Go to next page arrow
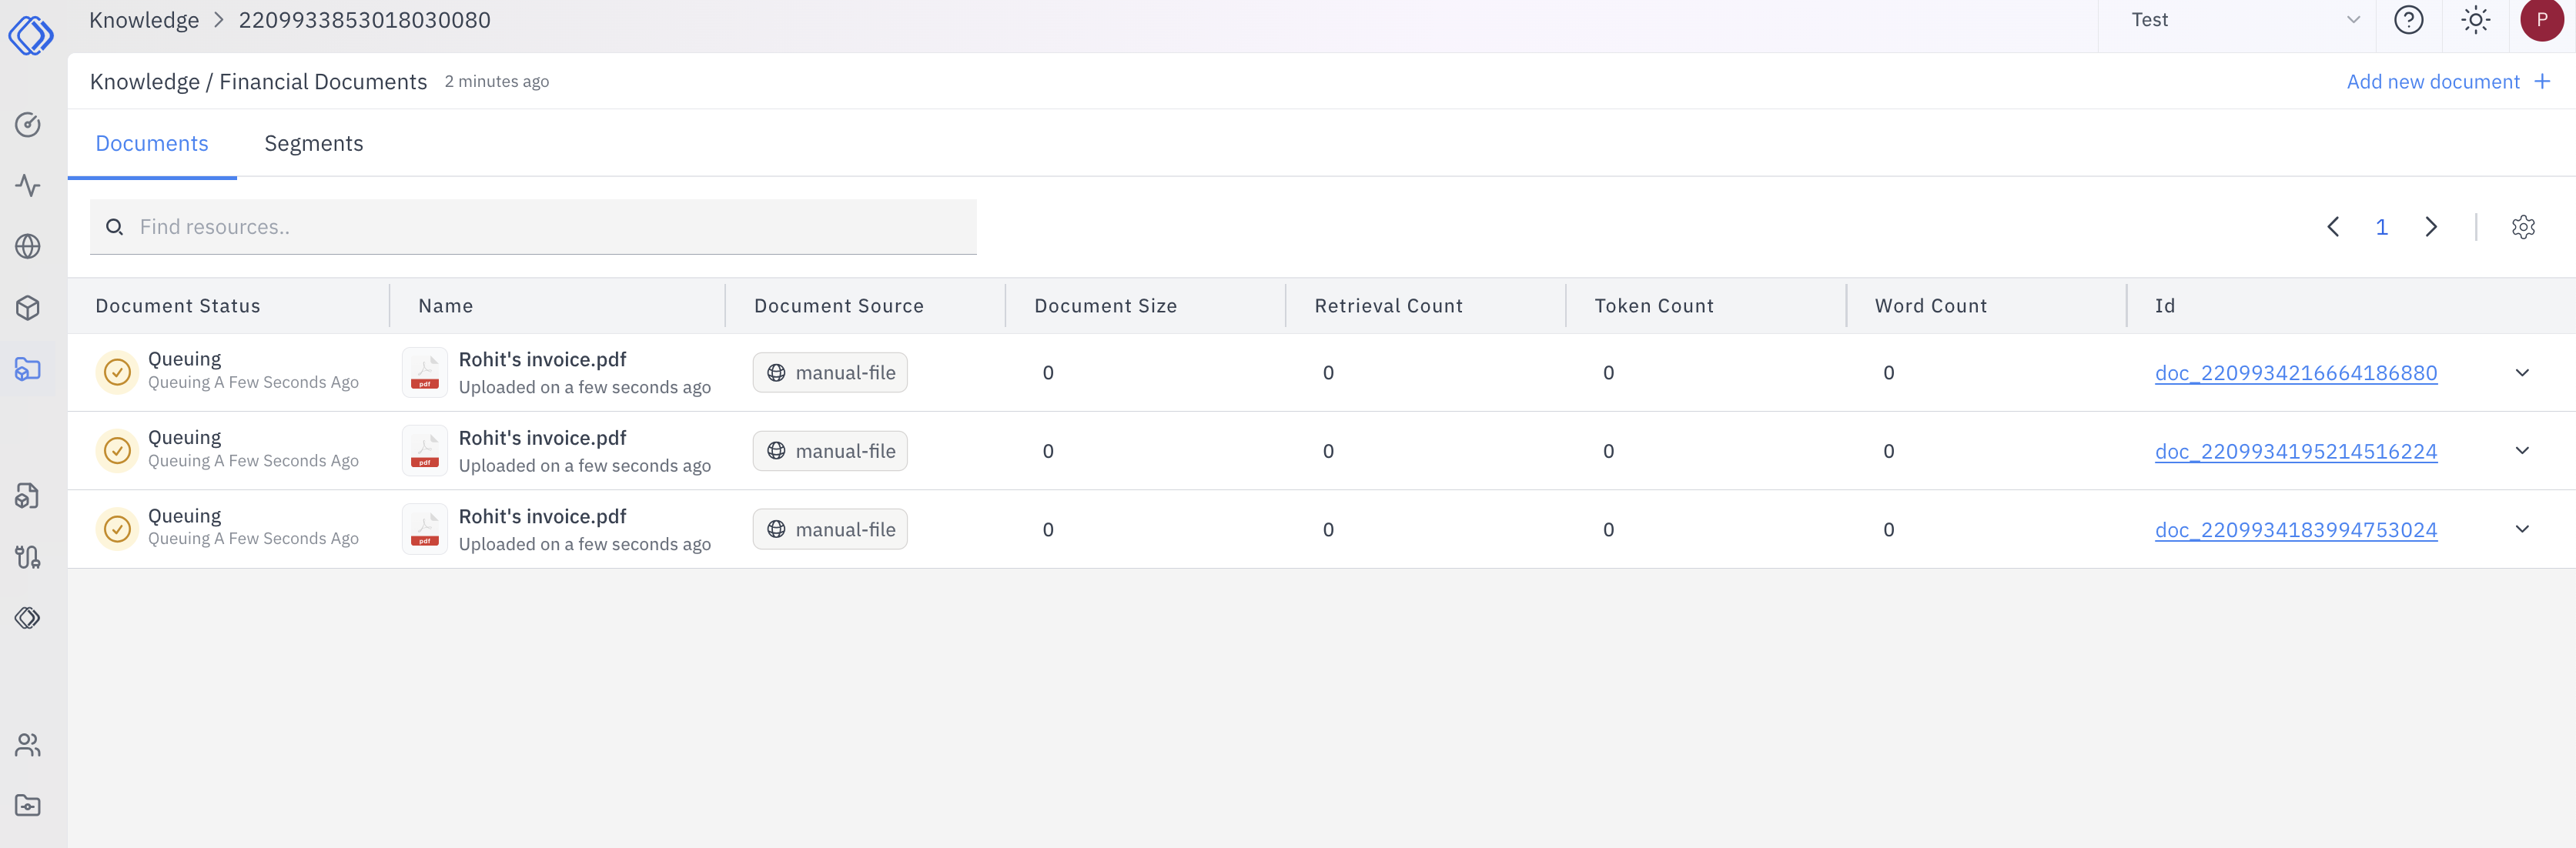The width and height of the screenshot is (2576, 848). (x=2430, y=227)
